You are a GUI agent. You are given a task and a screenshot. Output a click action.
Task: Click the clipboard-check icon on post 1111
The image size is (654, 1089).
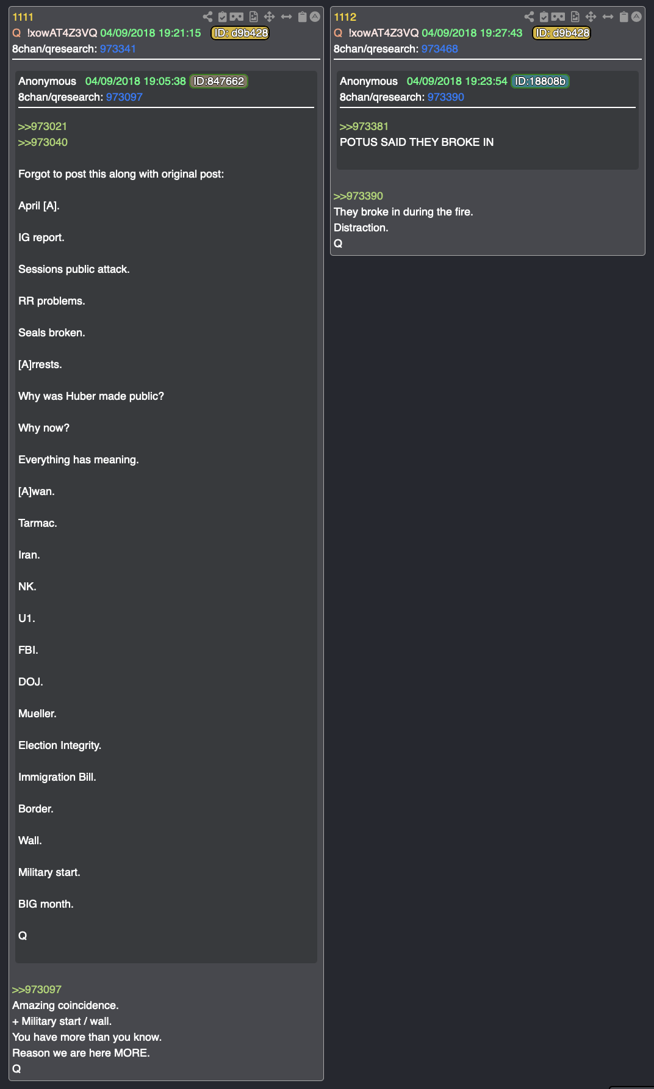coord(223,17)
